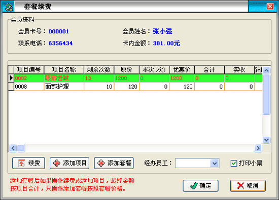The image size is (279, 200).
Task: Cancel with the 取消 button
Action: pos(248,186)
